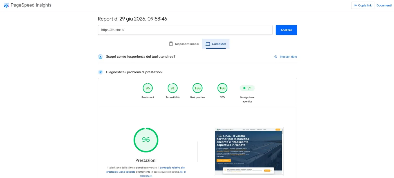Open the Nessun dato link

pos(288,57)
